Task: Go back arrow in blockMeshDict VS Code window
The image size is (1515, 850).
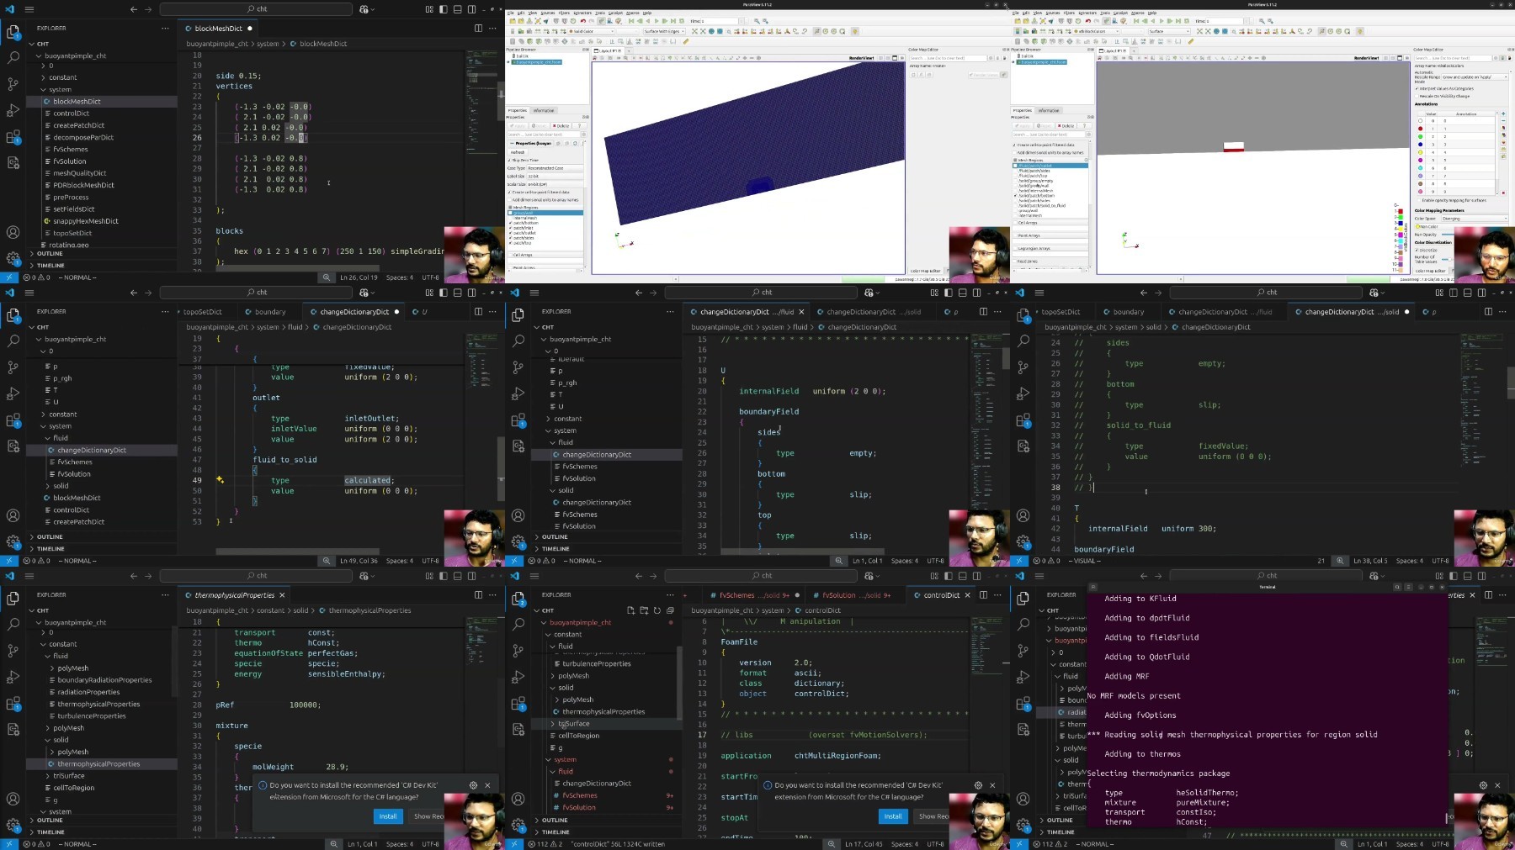Action: click(133, 9)
